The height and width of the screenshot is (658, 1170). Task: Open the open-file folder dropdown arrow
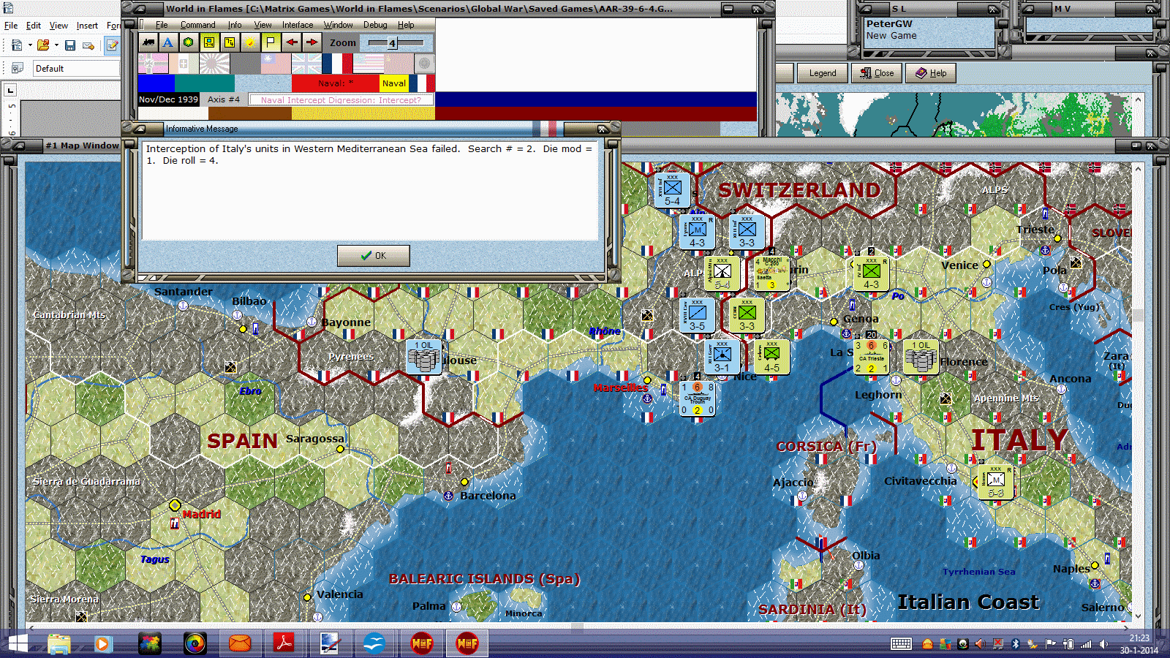point(56,45)
